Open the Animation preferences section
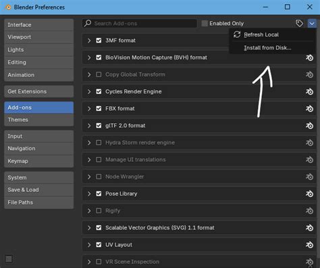Image resolution: width=320 pixels, height=268 pixels. [x=39, y=75]
